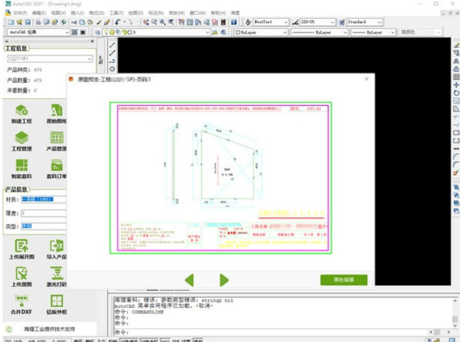This screenshot has height=342, width=460.
Task: Click the drawing thumbnail in preview
Action: click(x=220, y=173)
